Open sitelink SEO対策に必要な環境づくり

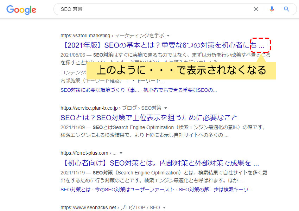click(x=100, y=90)
